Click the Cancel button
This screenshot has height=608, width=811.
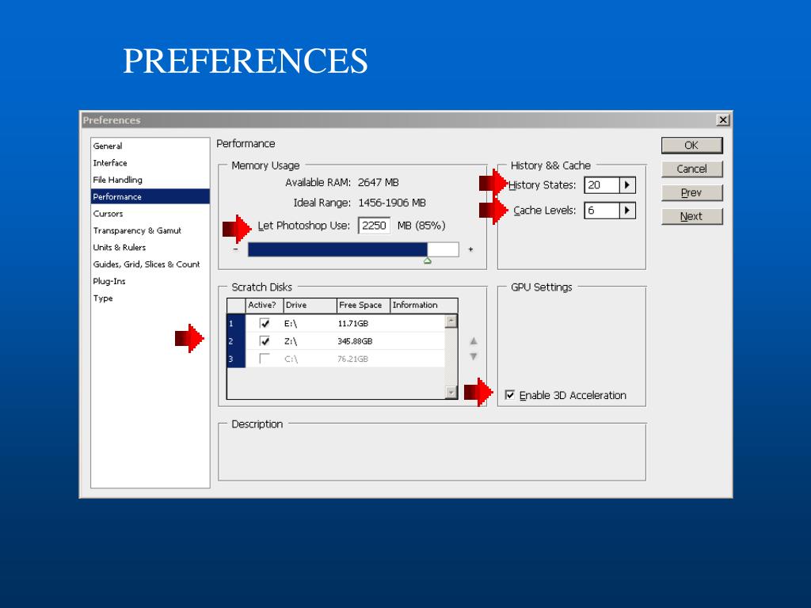tap(691, 169)
